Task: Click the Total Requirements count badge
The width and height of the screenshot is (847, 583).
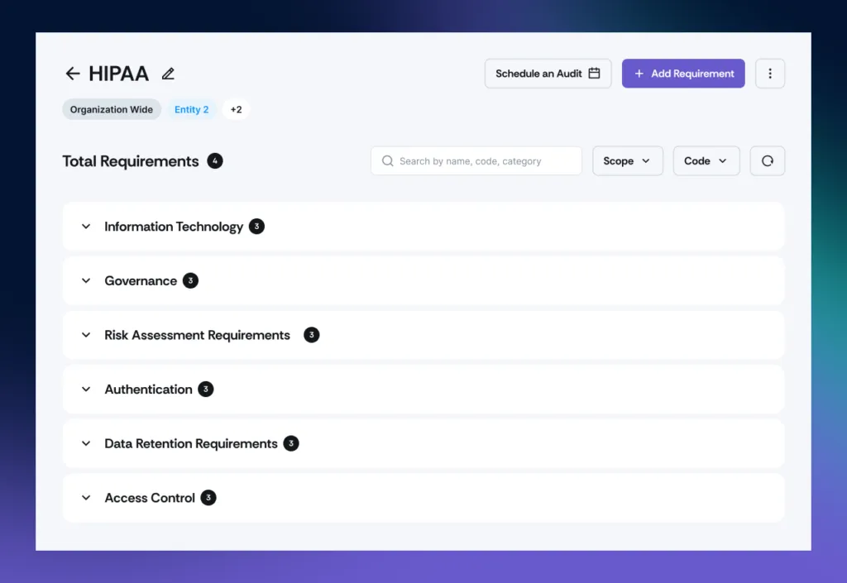Action: click(215, 161)
